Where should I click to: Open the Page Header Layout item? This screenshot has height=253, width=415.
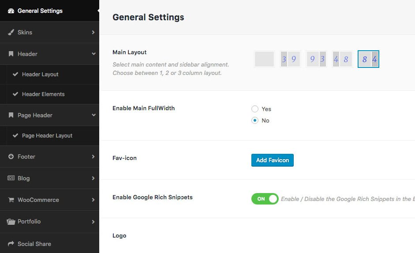47,136
